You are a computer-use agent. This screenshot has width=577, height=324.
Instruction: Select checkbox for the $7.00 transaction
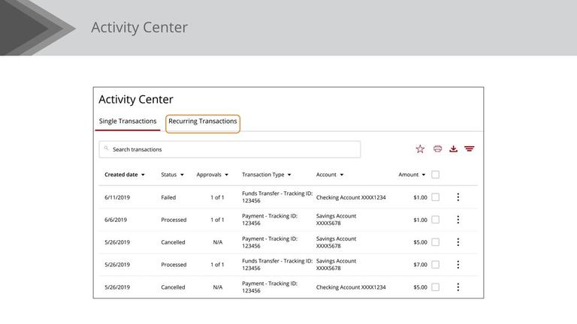436,265
